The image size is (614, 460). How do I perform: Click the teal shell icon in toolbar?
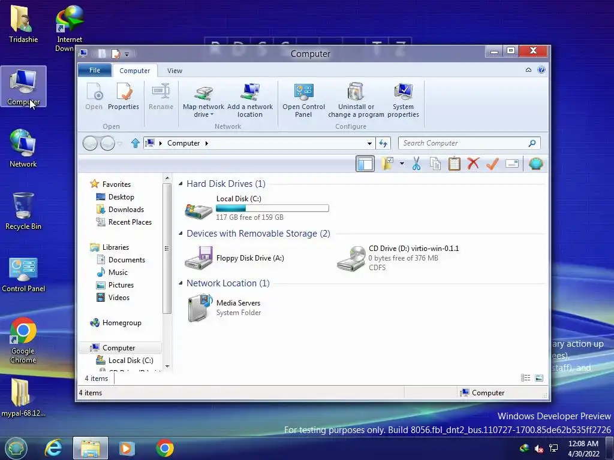(x=535, y=164)
